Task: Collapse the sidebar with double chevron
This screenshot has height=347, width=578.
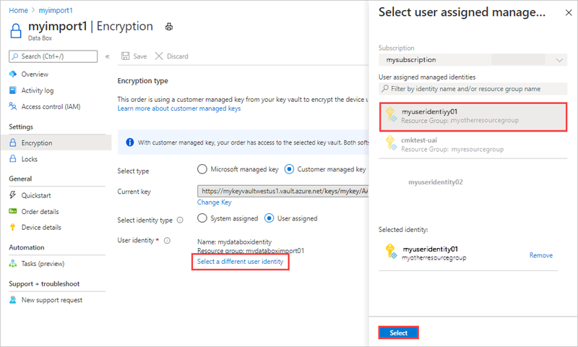Action: (x=107, y=56)
